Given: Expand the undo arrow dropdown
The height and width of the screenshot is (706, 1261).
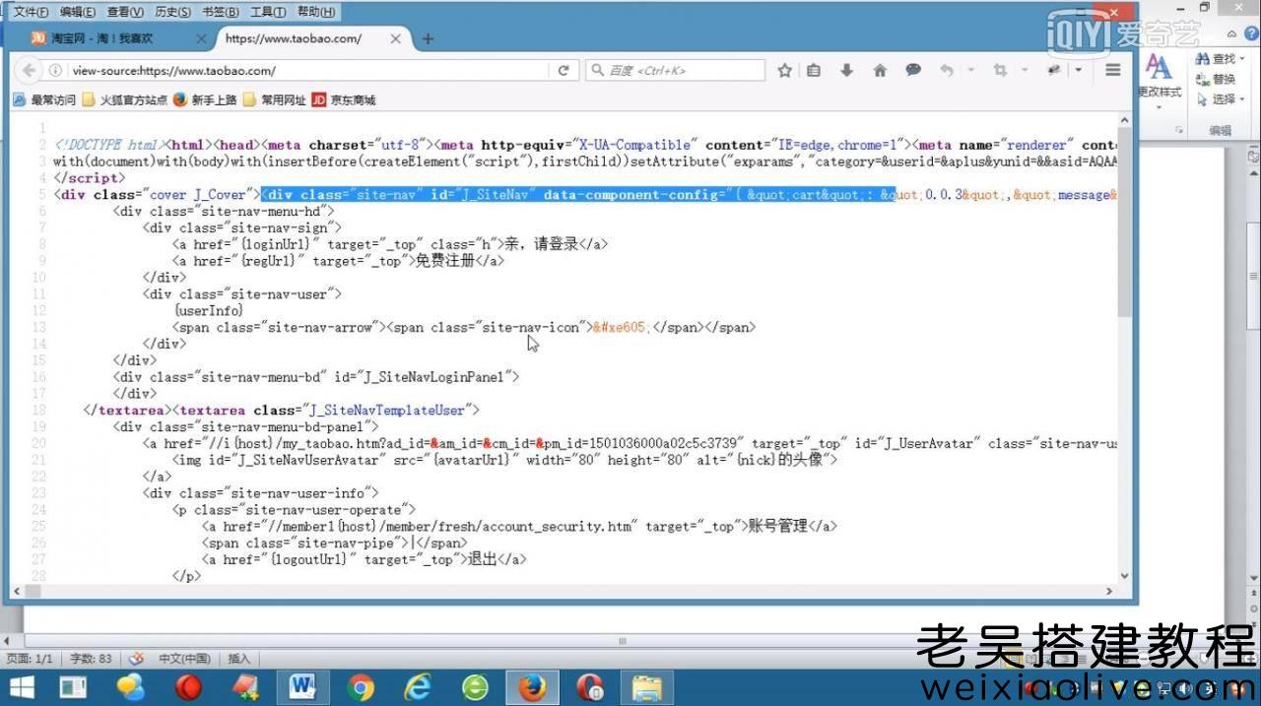Looking at the screenshot, I should click(970, 71).
